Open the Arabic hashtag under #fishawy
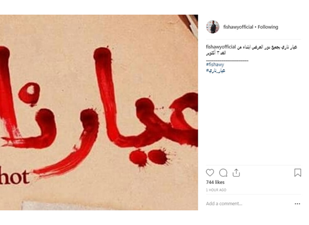This screenshot has height=225, width=309. point(216,70)
